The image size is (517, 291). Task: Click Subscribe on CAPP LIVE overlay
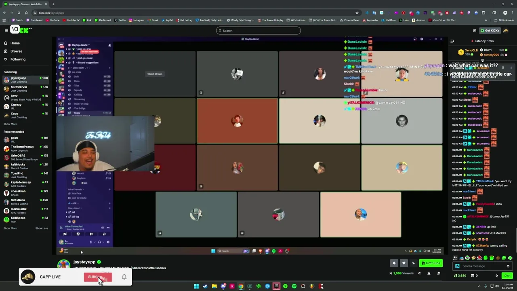(x=98, y=277)
